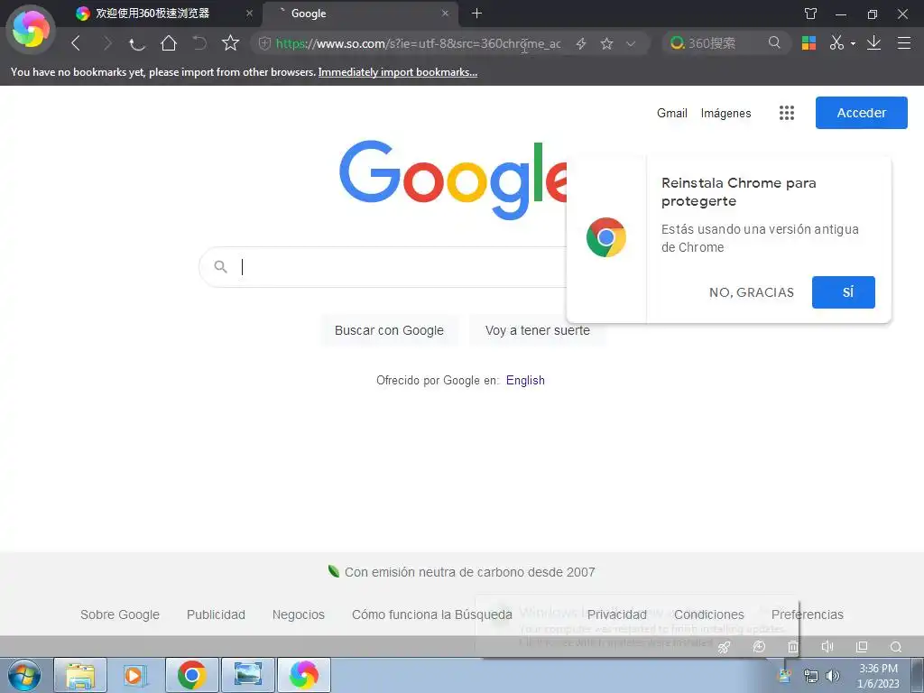Click the 360 browser logo avatar
This screenshot has width=924, height=693.
pos(31,28)
